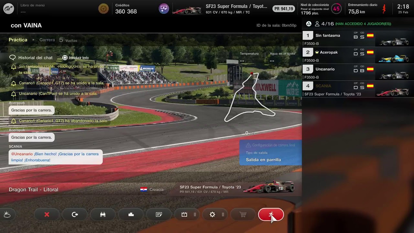Expand the gear settings list menu

click(223, 215)
